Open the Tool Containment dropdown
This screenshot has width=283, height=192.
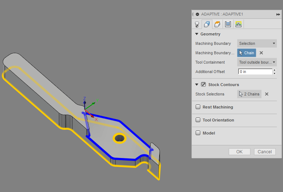(x=257, y=62)
